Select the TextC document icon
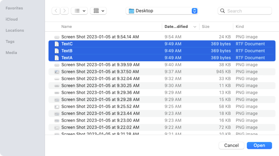The height and width of the screenshot is (156, 279). (x=57, y=44)
